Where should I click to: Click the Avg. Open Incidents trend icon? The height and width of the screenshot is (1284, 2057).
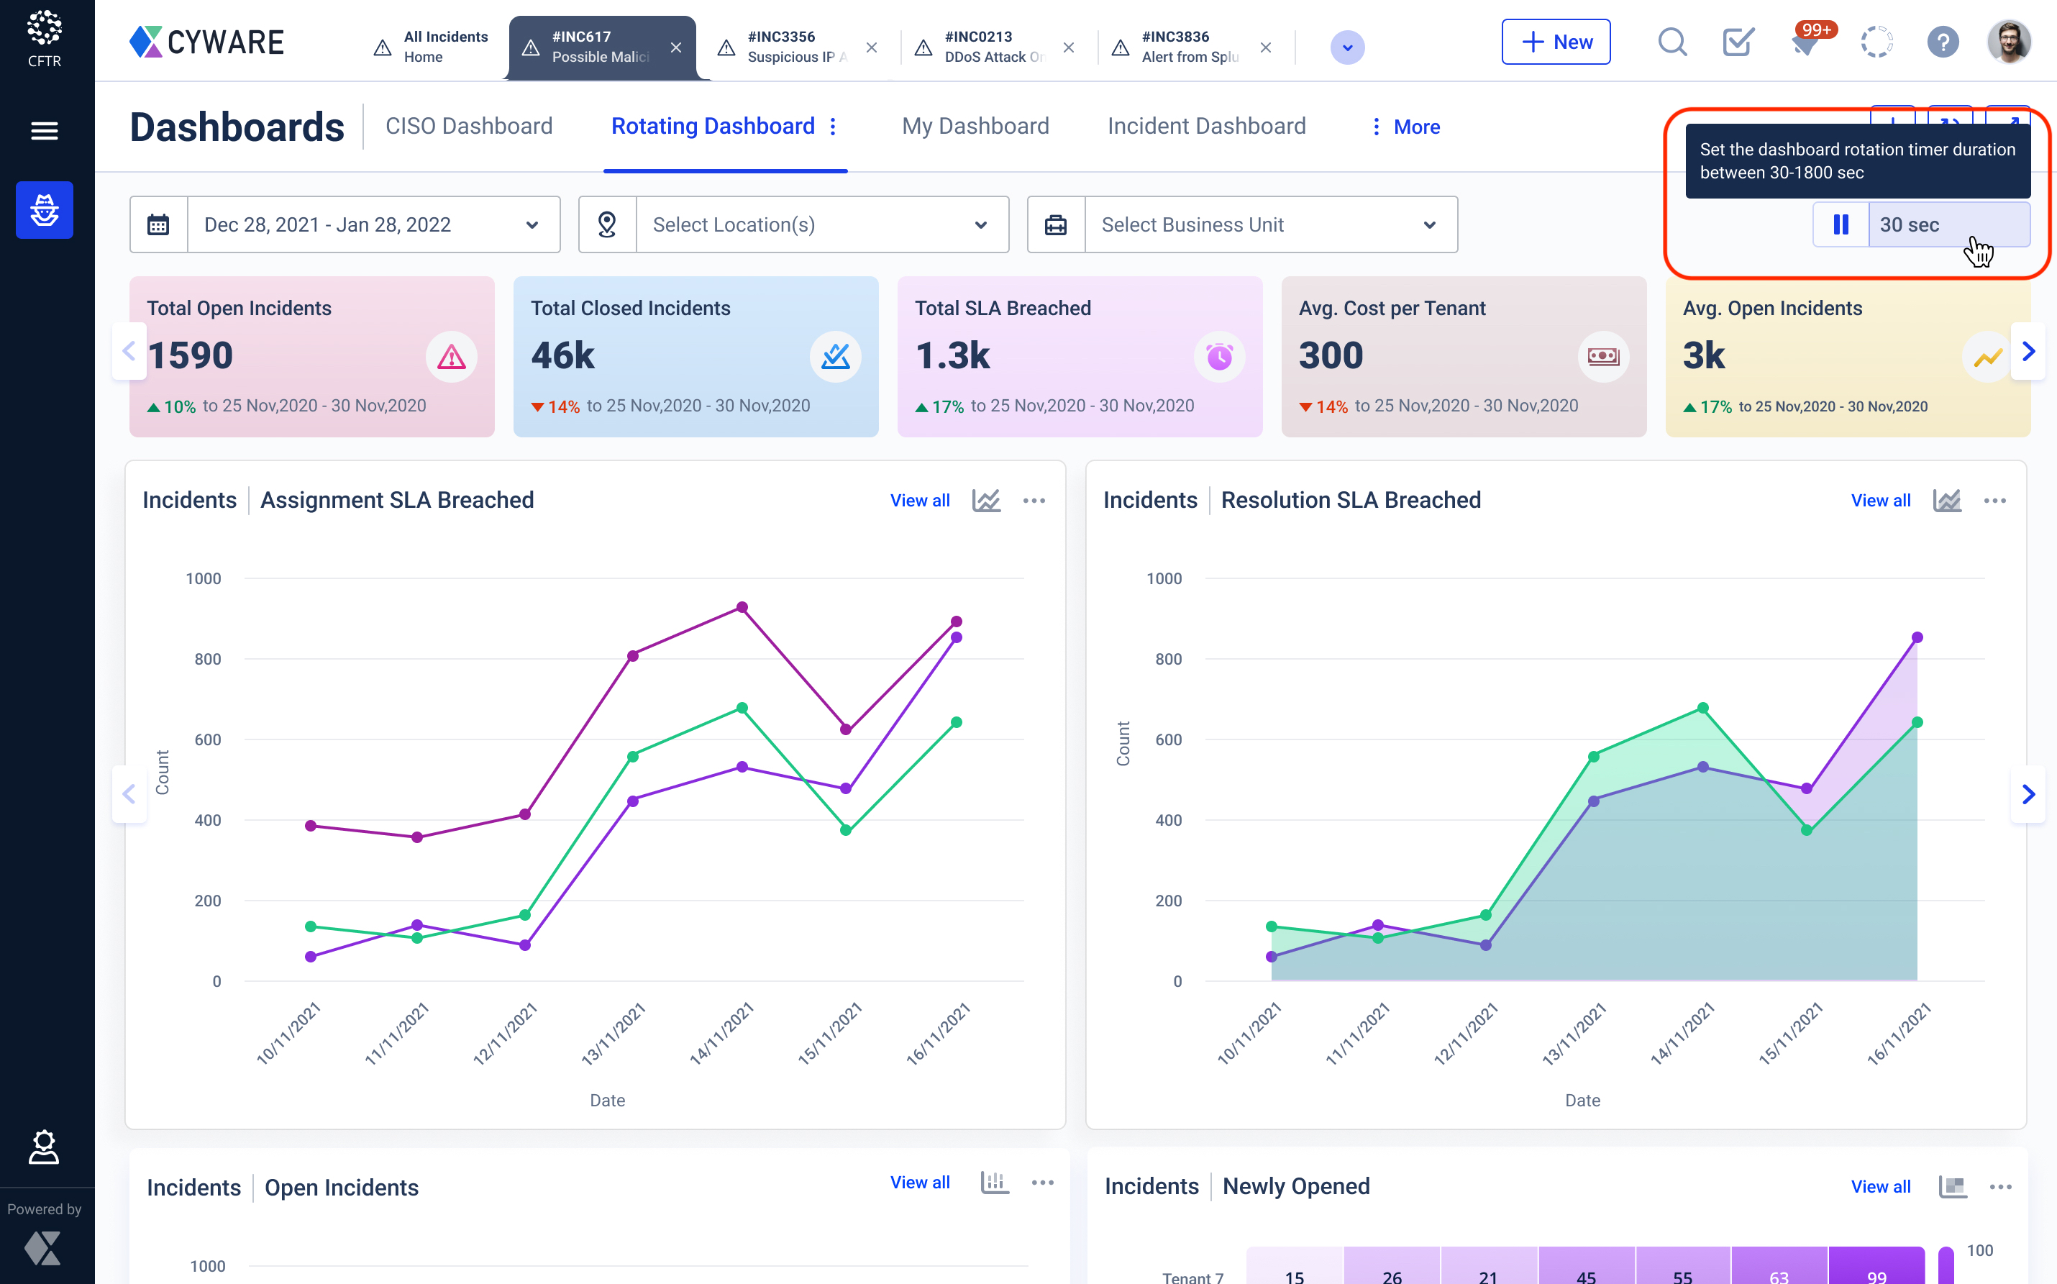[1987, 357]
